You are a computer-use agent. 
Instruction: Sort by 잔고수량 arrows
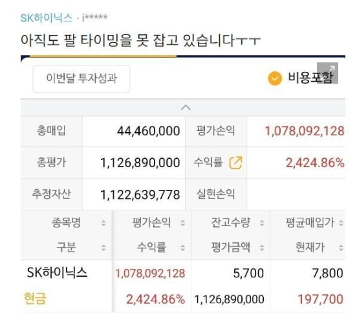[262, 223]
